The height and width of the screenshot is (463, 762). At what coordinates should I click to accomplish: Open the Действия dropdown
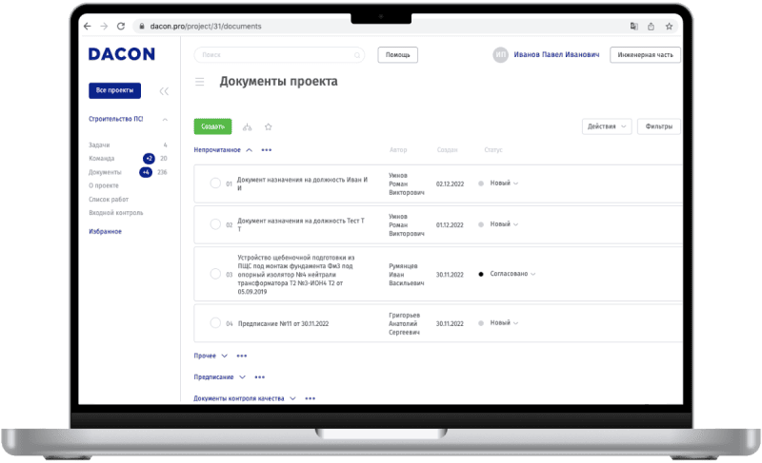607,126
